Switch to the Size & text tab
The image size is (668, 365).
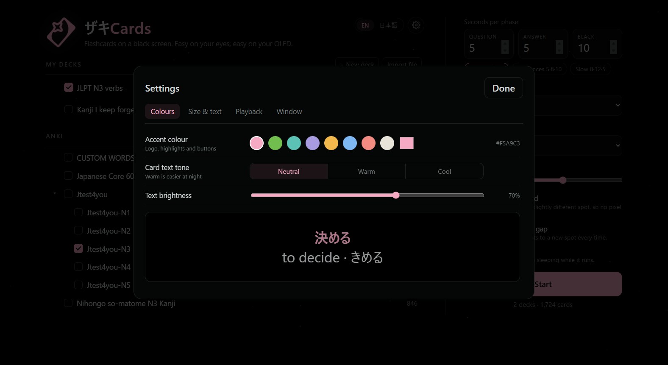205,111
